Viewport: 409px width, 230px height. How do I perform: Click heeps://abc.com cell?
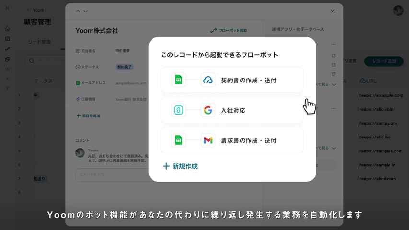tap(376, 109)
